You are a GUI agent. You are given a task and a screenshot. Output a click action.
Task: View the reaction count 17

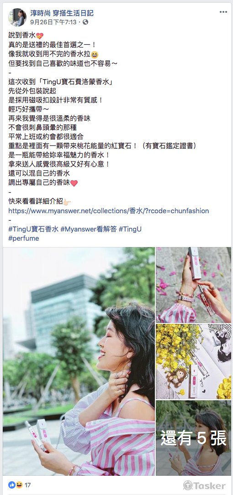coord(27,485)
